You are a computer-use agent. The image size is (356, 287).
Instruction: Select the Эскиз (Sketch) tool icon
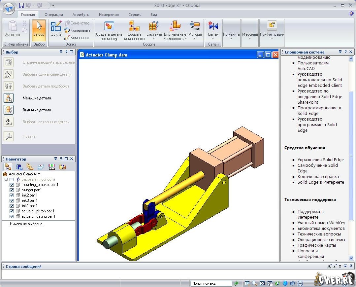tap(56, 26)
